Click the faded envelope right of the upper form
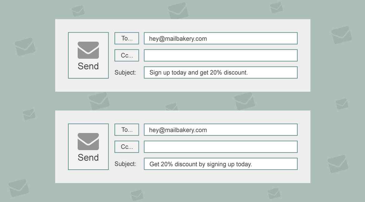 tap(342, 35)
